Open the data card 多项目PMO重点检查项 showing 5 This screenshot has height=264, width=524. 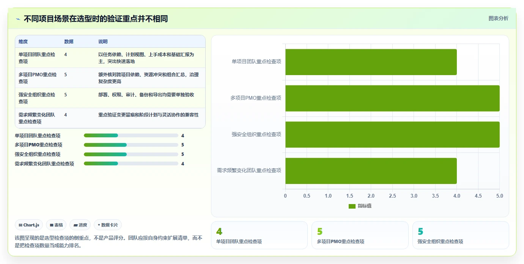pyautogui.click(x=360, y=235)
